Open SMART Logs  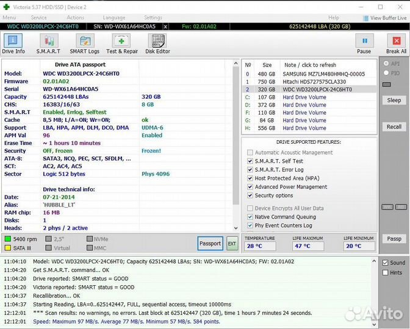click(85, 43)
